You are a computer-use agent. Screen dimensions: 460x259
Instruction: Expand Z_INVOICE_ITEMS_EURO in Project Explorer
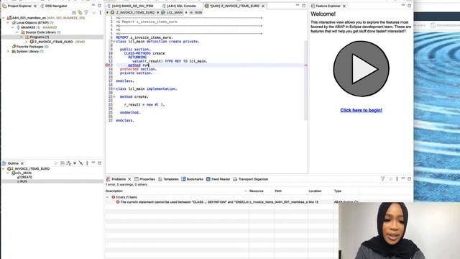26,42
